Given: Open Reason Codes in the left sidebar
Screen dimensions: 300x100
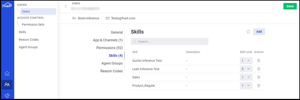Looking at the screenshot, I should point(29,40).
